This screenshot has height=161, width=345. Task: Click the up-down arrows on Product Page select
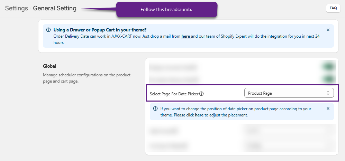pyautogui.click(x=328, y=93)
